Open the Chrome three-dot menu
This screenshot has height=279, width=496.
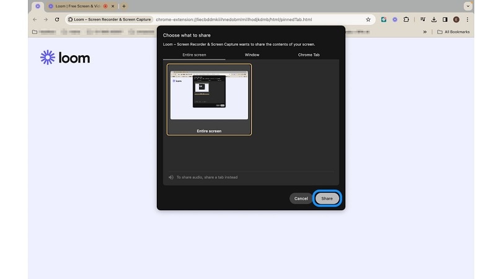click(x=467, y=19)
